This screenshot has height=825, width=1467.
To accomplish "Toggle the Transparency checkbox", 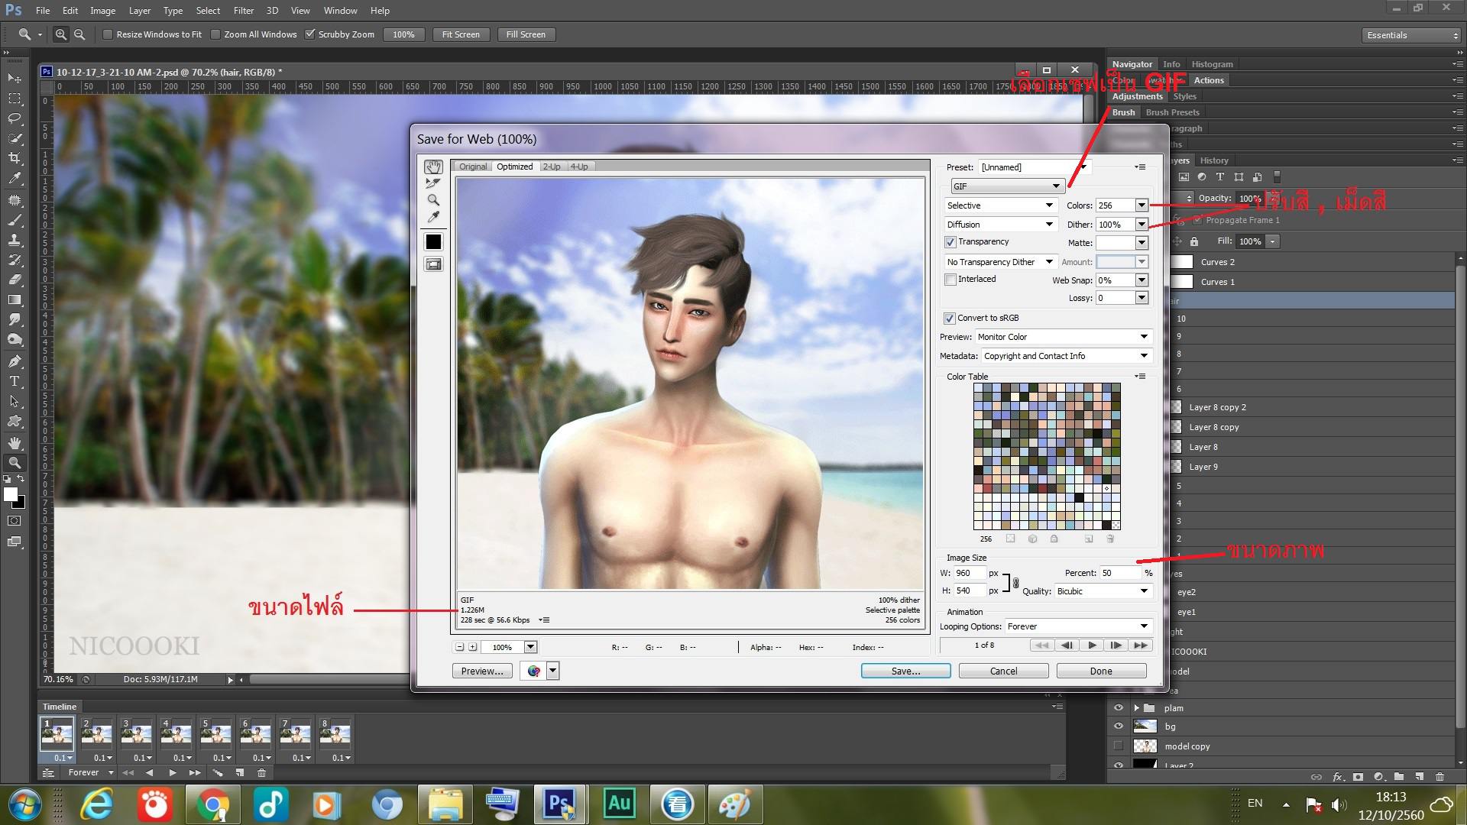I will pos(950,242).
